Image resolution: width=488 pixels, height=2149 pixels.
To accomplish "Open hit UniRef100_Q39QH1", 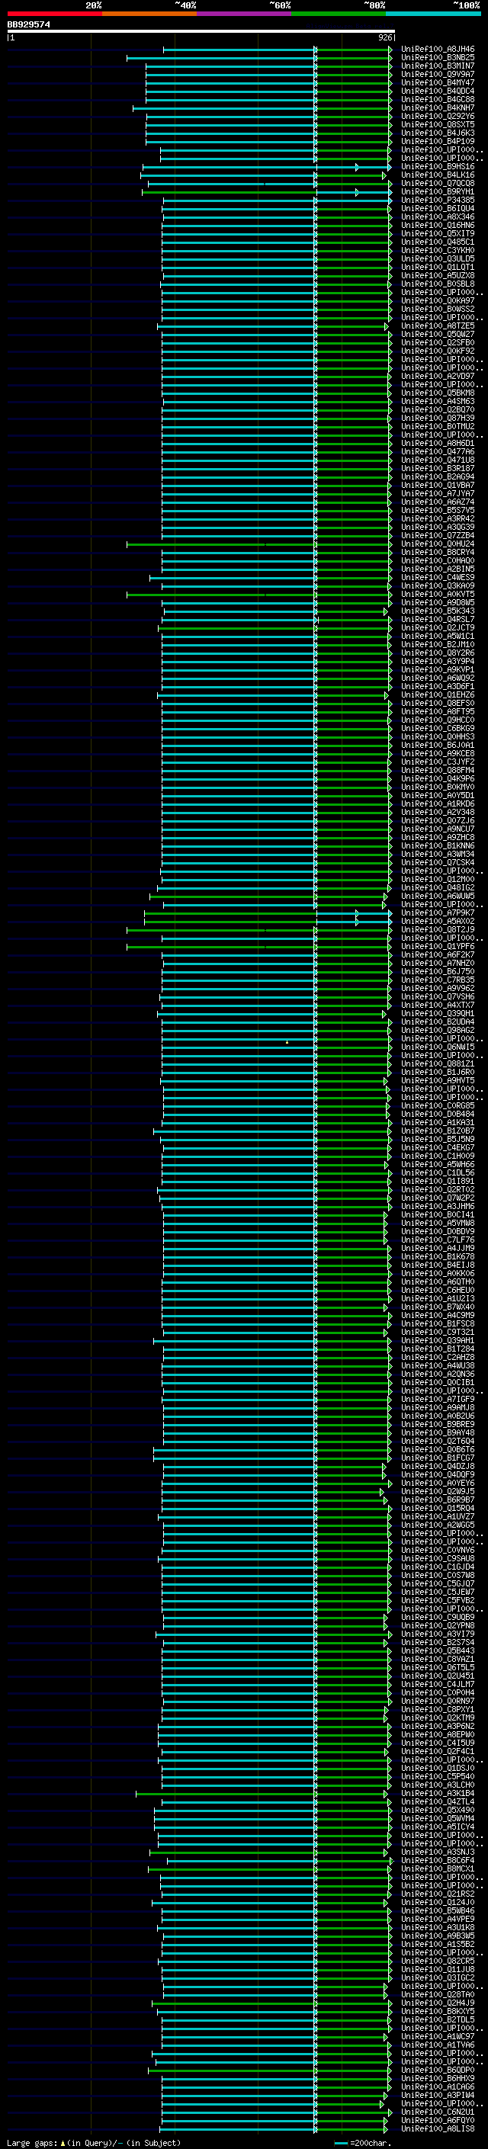I will [x=438, y=1014].
